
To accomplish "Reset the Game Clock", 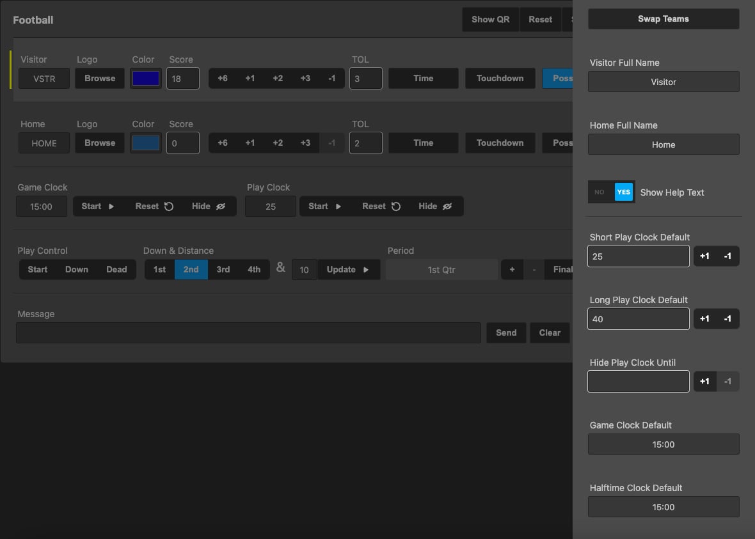I will [x=154, y=207].
